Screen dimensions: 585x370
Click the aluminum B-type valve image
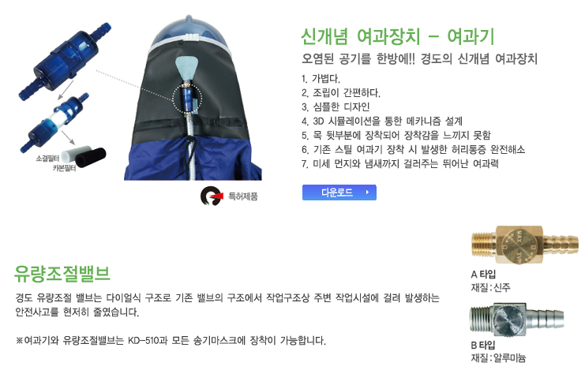516,319
